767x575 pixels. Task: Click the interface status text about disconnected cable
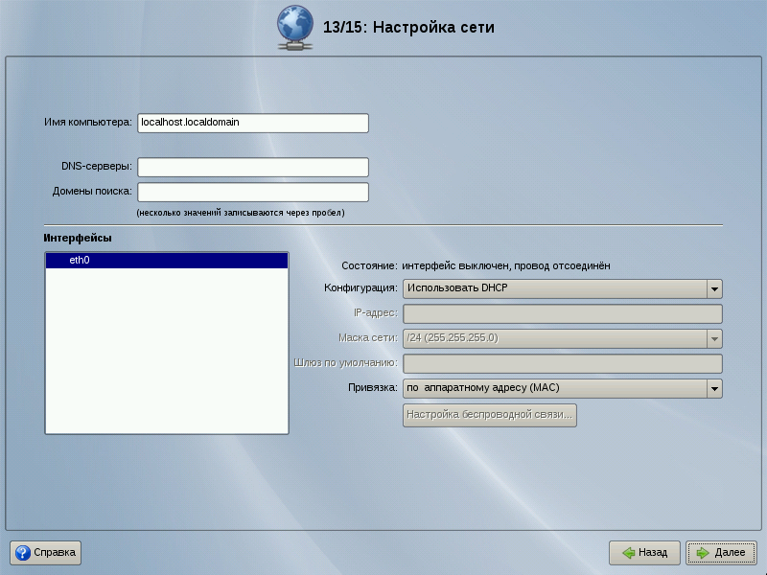[505, 265]
